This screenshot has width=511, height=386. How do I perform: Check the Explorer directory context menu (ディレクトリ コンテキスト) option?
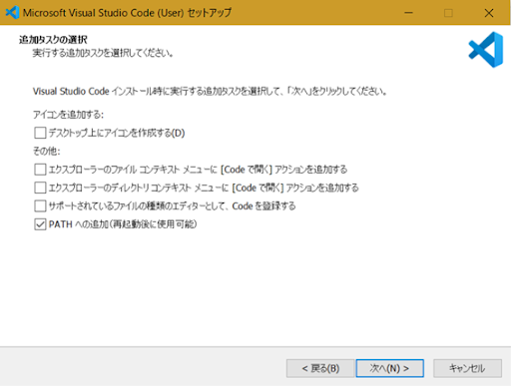pyautogui.click(x=40, y=188)
